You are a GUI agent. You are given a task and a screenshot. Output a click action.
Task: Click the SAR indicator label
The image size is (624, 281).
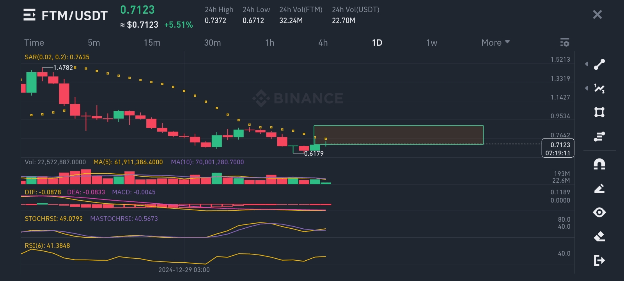pos(57,57)
